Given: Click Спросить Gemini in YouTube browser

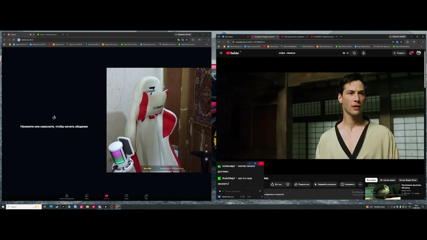Looking at the screenshot, I should (398, 37).
